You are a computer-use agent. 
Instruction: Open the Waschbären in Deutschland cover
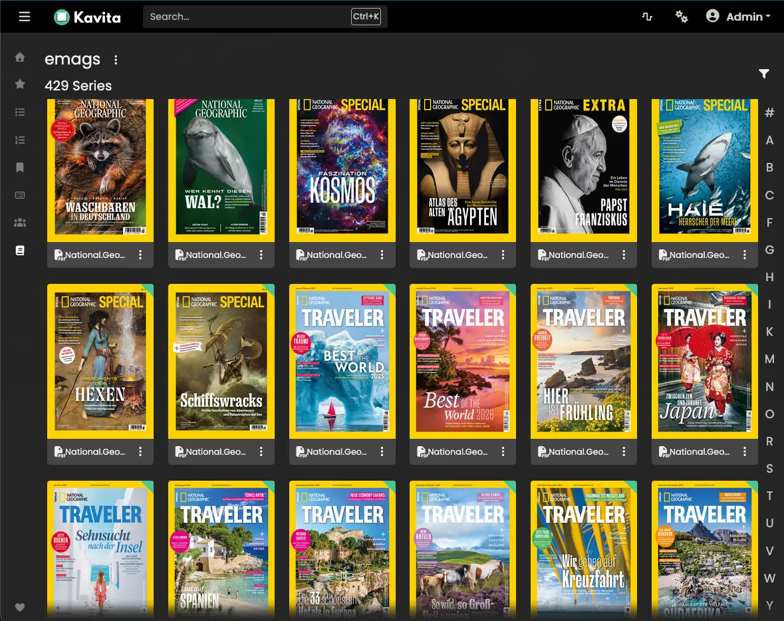coord(100,170)
